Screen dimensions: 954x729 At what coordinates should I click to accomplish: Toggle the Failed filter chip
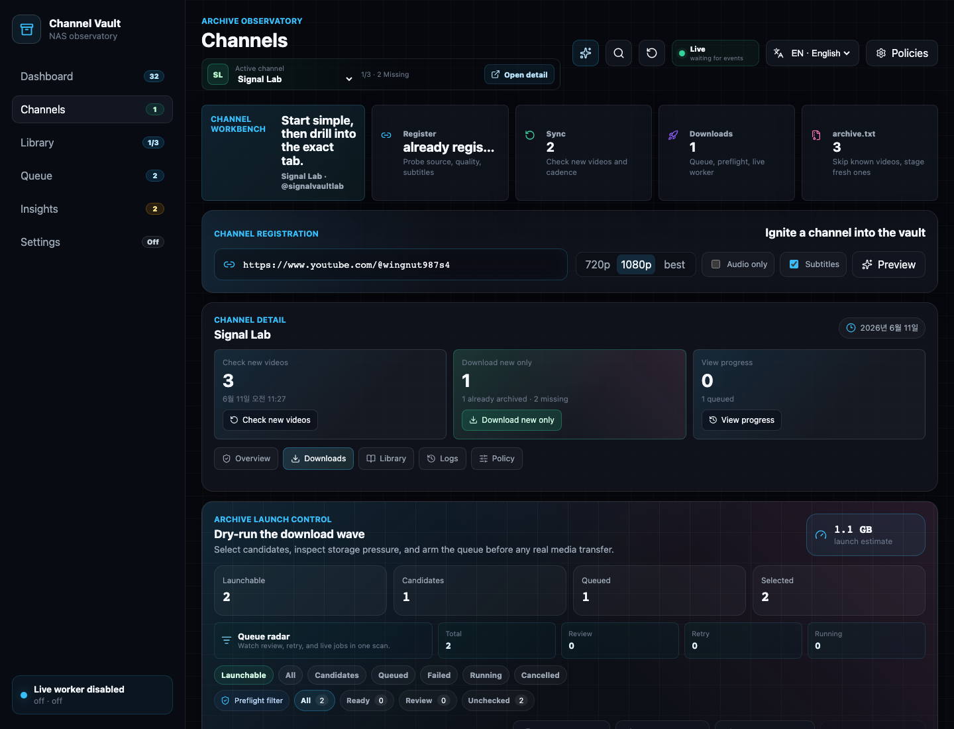[x=439, y=675]
